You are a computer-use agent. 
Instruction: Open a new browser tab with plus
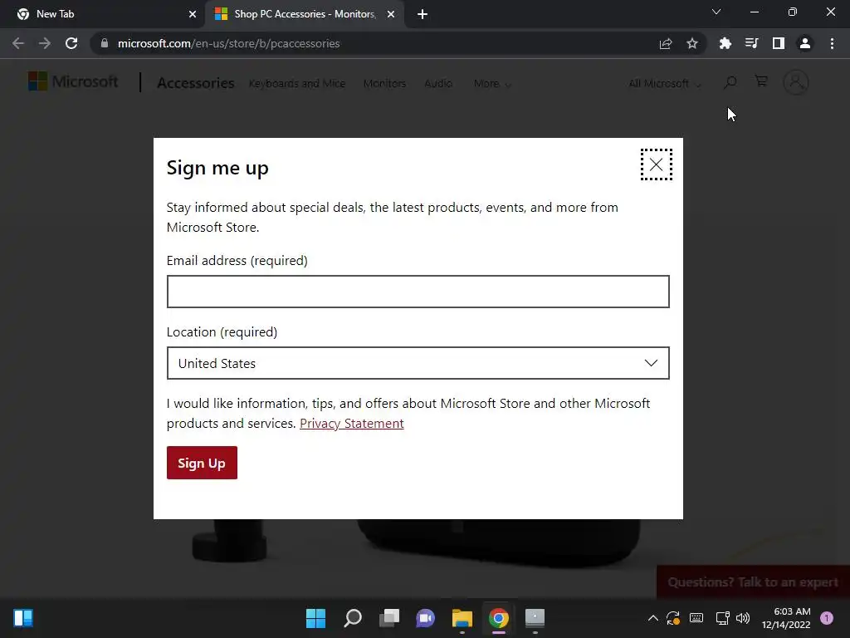point(423,14)
